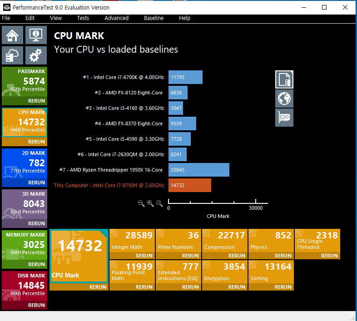Click the orange This Computer bar 14732

[x=190, y=185]
